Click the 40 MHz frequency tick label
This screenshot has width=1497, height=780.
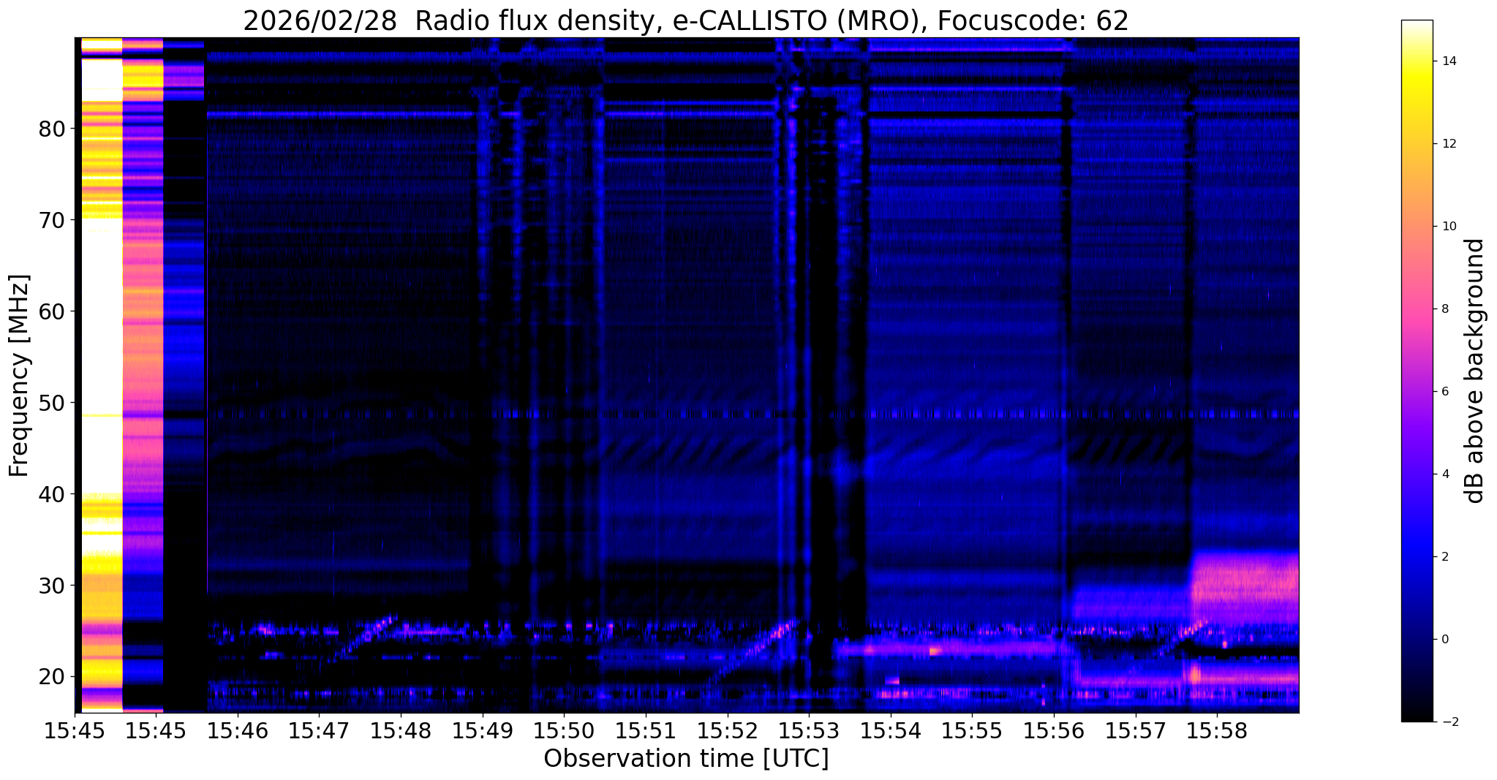[52, 494]
